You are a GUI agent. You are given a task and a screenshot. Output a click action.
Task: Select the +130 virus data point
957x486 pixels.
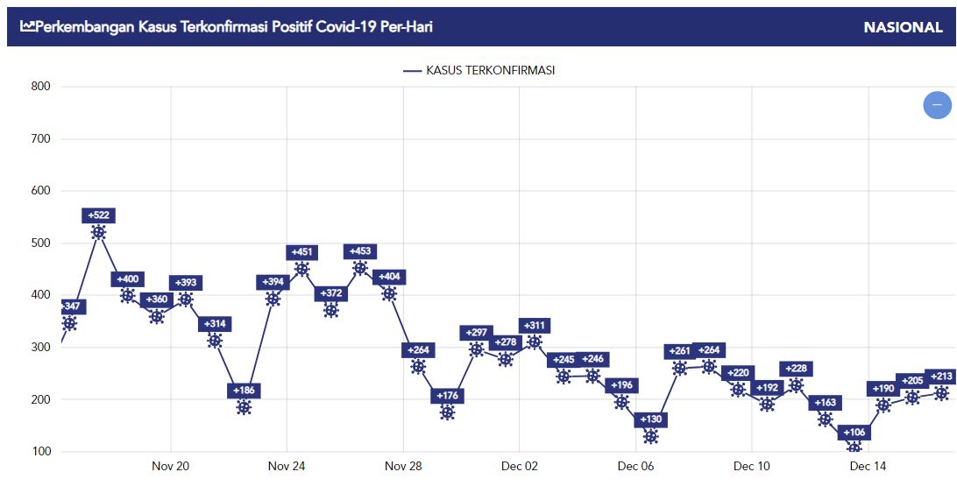650,437
